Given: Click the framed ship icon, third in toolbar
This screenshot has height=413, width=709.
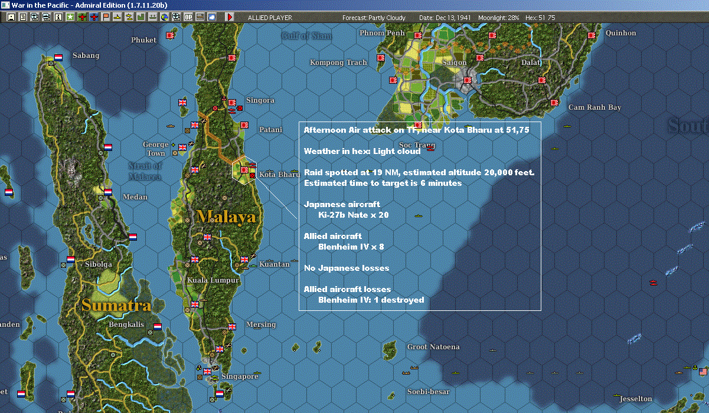Looking at the screenshot, I should tap(34, 17).
